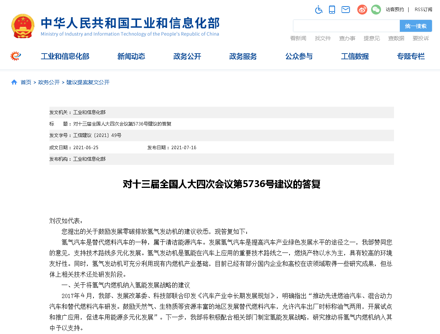
Task: Open 建议提案复文公开 breadcrumb link
Action: (88, 82)
